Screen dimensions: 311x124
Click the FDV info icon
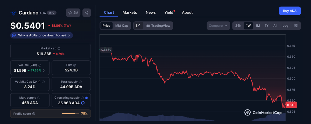click(x=75, y=65)
